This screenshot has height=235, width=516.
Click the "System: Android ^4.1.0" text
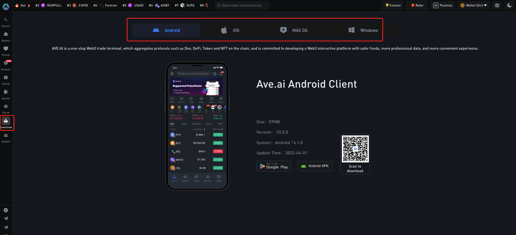click(280, 143)
